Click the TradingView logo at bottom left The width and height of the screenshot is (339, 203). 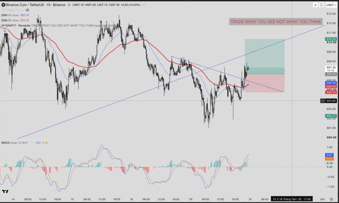tap(5, 192)
